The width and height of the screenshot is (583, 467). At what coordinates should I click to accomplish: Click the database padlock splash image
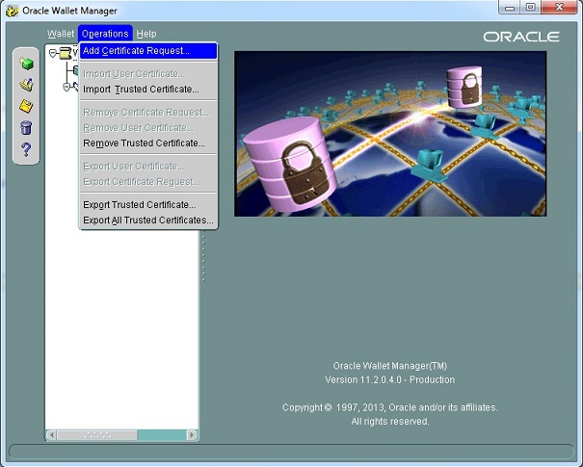pyautogui.click(x=390, y=134)
